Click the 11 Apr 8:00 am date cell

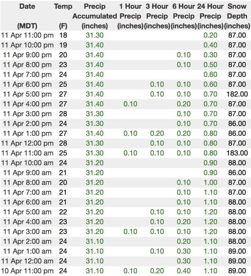[27, 182]
